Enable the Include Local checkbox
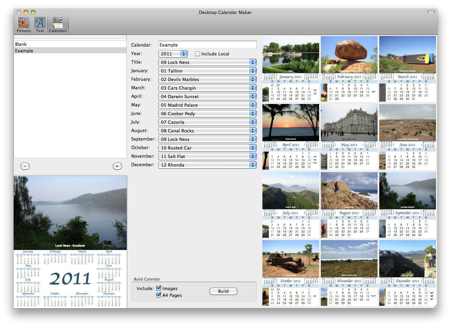The image size is (451, 327). tap(197, 54)
